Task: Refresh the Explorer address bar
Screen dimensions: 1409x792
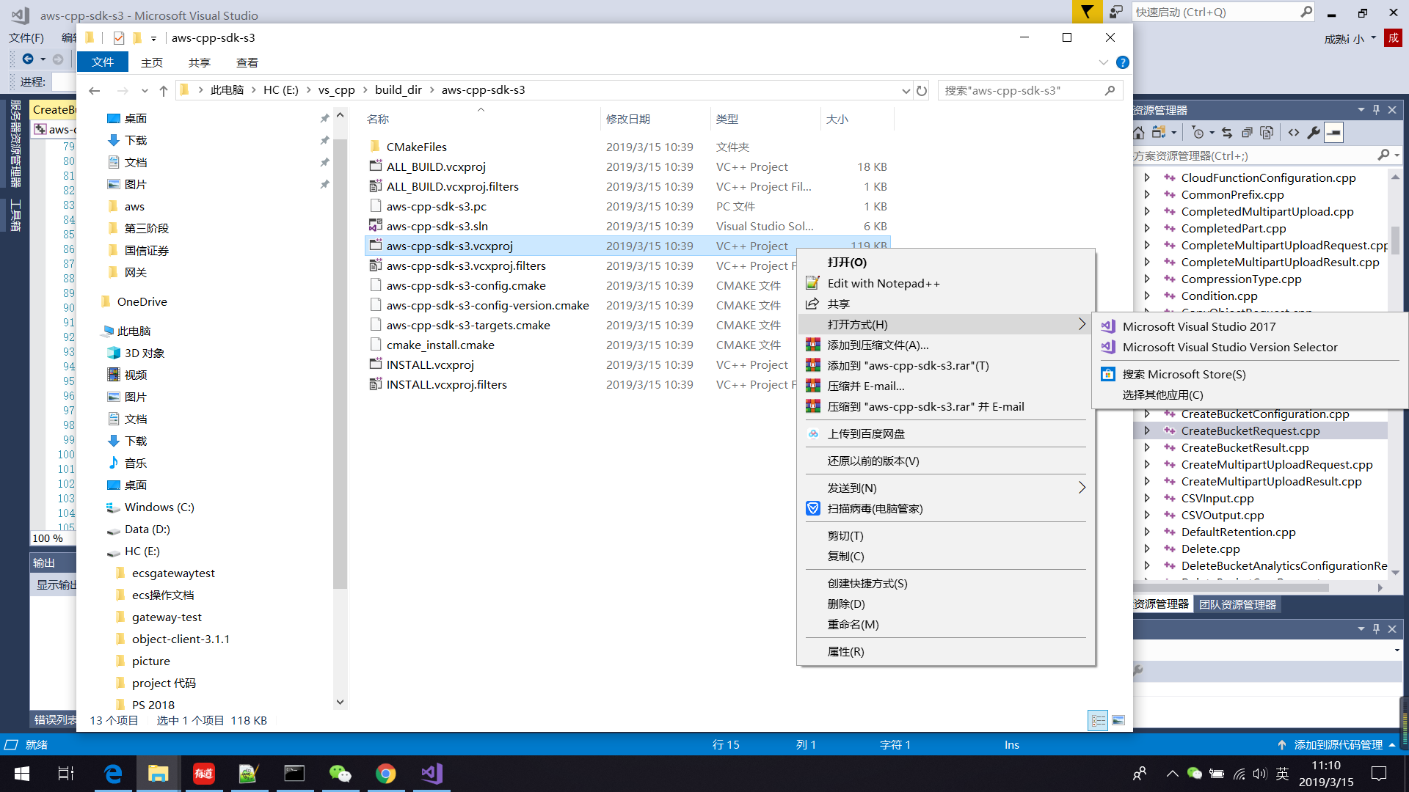Action: point(922,90)
